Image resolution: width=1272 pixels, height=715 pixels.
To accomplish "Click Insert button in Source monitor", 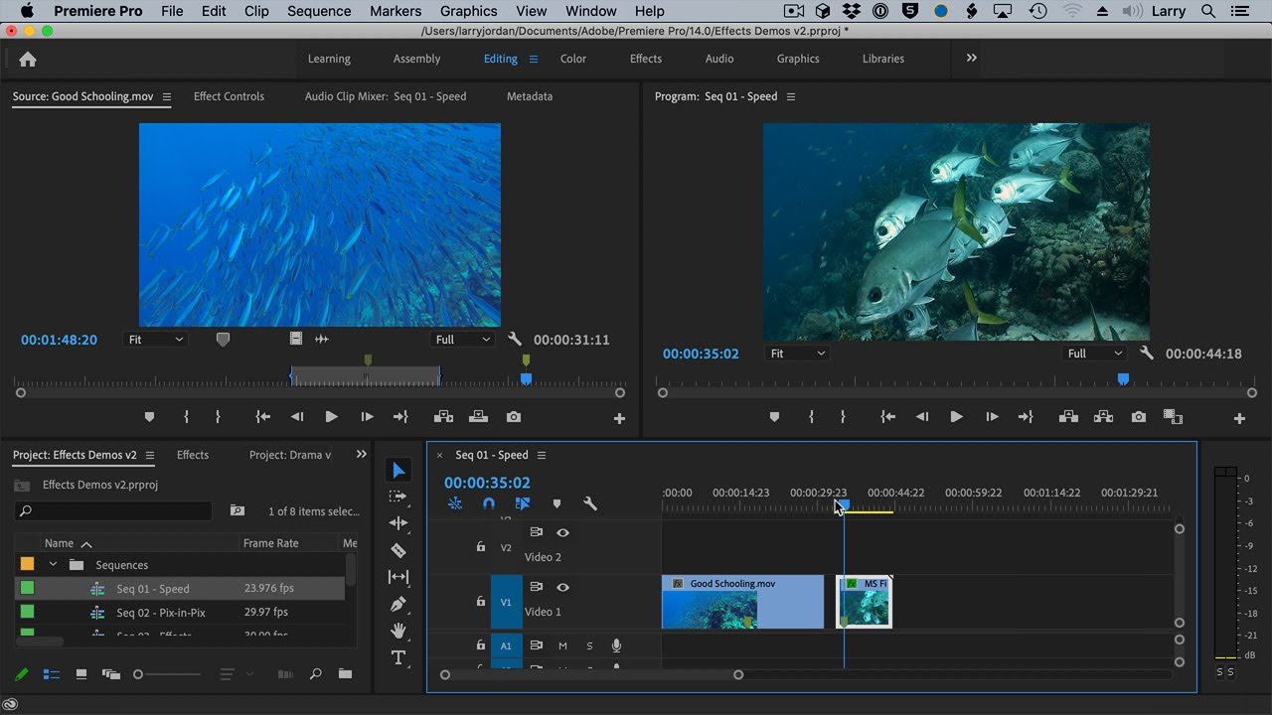I will 443,417.
